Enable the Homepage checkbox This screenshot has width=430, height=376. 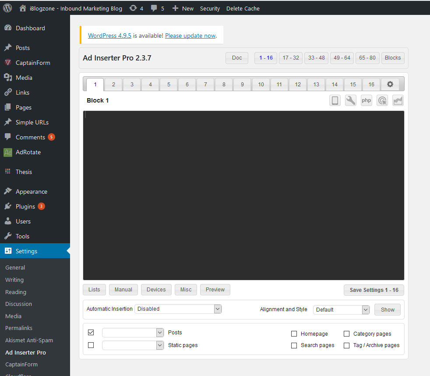click(294, 334)
